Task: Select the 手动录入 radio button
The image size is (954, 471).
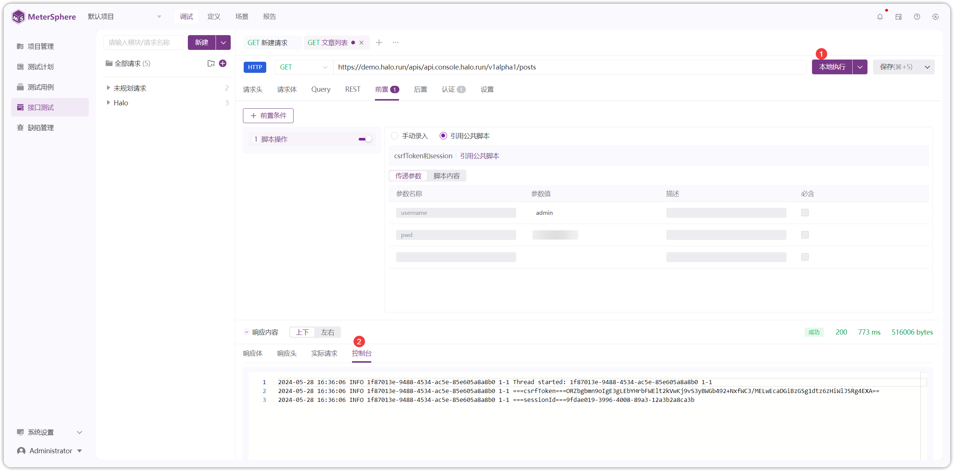Action: 395,136
